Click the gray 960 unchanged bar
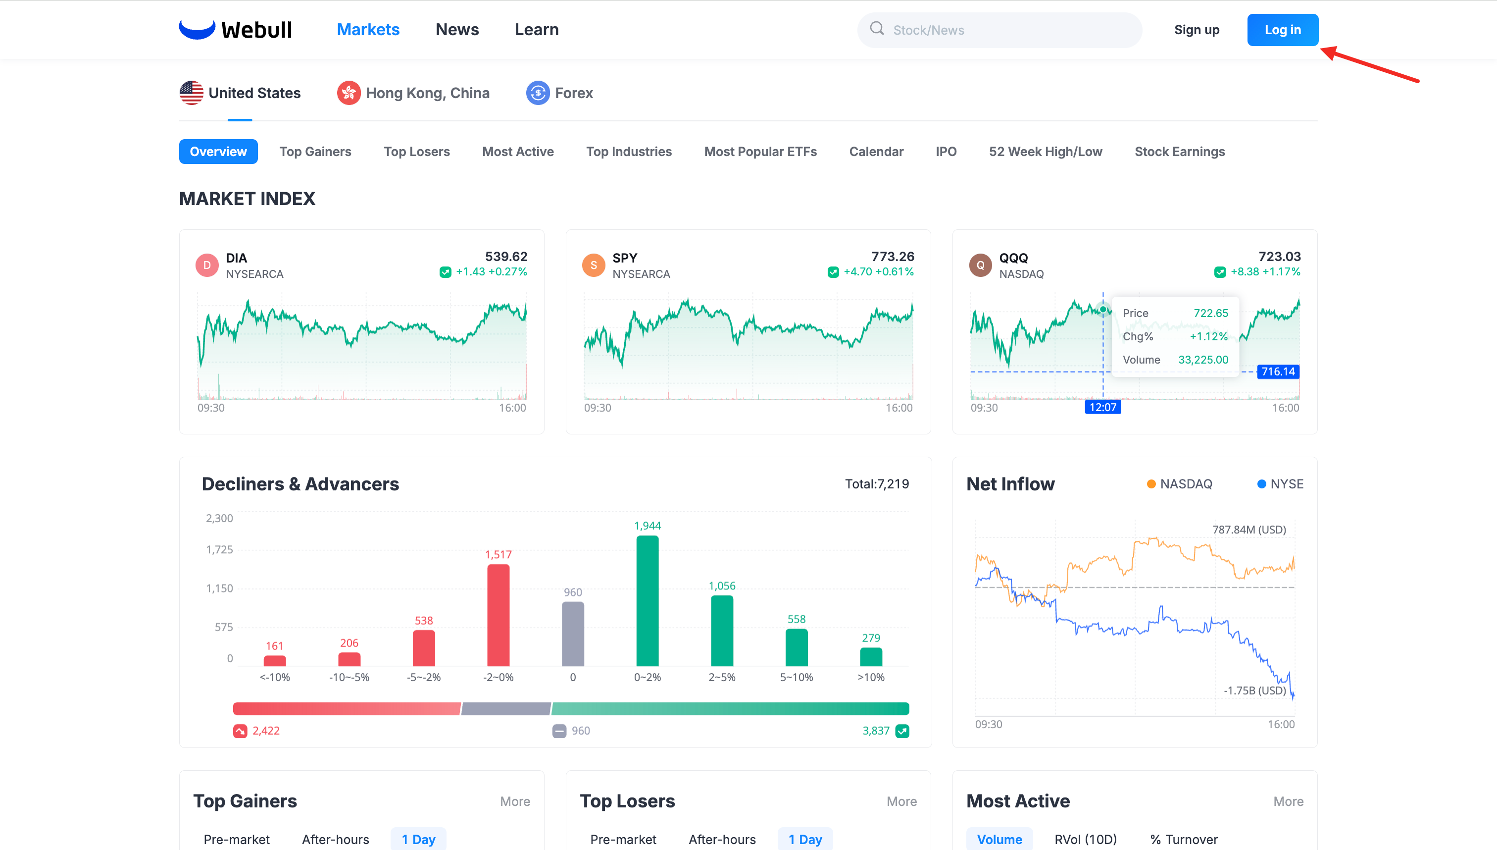 [x=573, y=634]
